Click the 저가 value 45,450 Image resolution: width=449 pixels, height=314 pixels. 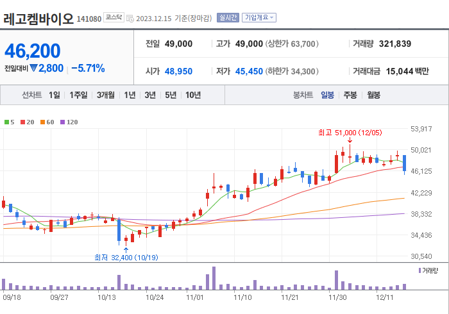249,71
